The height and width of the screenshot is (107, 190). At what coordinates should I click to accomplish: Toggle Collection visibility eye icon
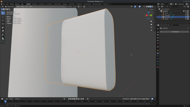(186, 11)
